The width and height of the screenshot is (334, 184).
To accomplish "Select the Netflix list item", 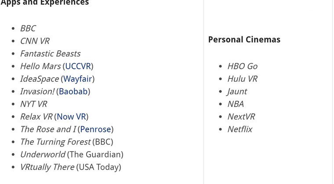I will 240,129.
